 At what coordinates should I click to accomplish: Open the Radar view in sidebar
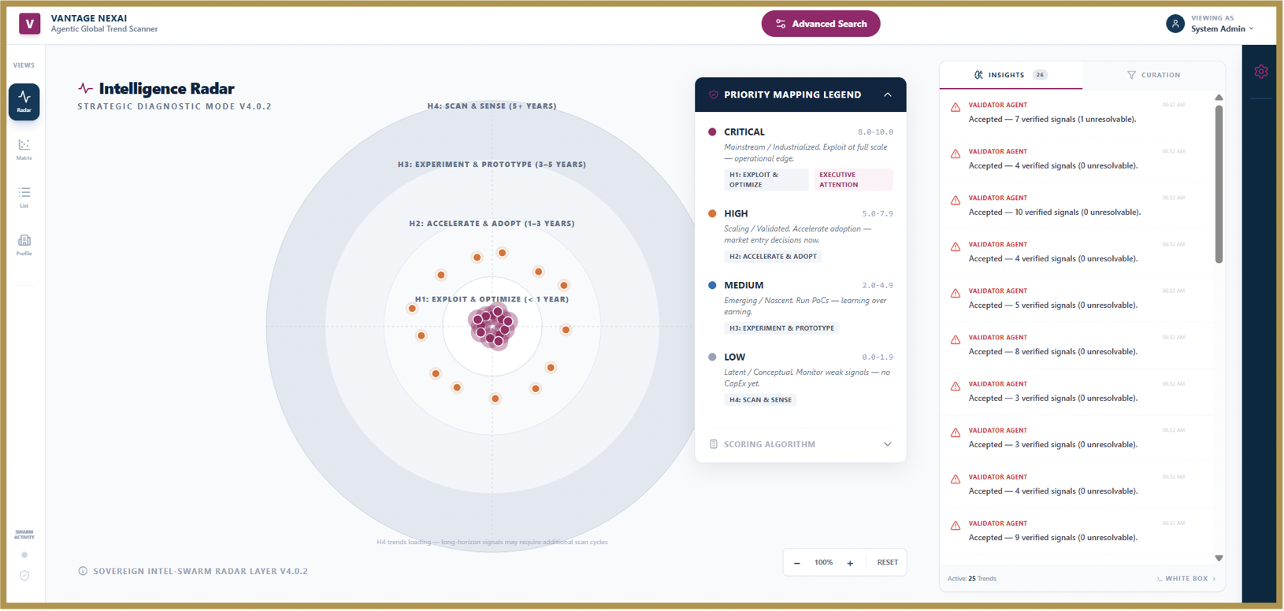[x=24, y=102]
